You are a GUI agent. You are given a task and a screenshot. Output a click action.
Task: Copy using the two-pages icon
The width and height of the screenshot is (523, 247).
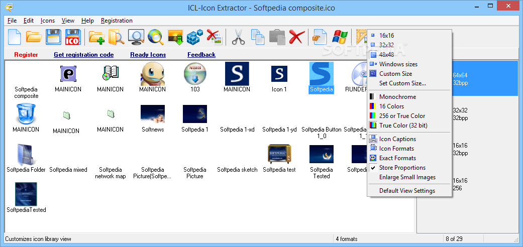(258, 37)
